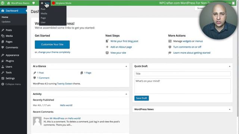This screenshot has width=239, height=134.
Task: Click the Posts pushpin icon in sidebar
Action: tap(3, 30)
